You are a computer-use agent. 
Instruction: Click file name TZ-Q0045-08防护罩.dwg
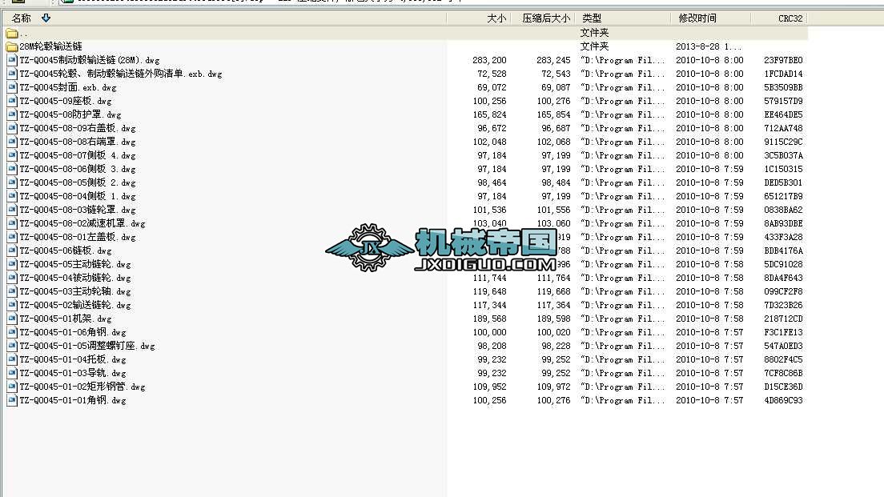[70, 114]
